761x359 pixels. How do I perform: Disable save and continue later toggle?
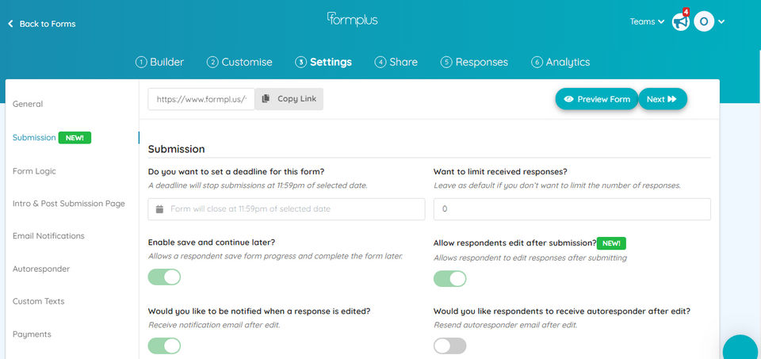[x=164, y=277]
